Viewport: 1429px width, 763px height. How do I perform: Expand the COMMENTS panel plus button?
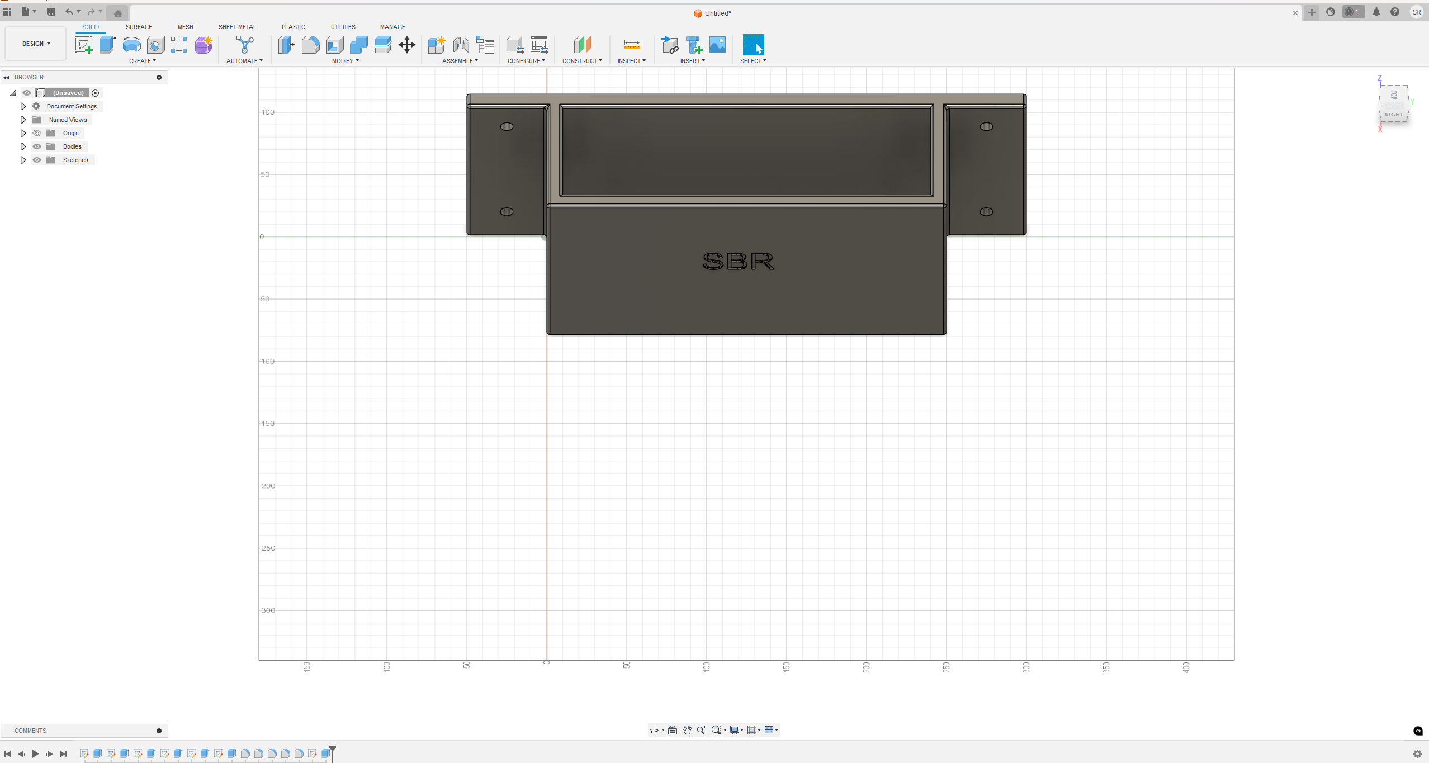159,731
